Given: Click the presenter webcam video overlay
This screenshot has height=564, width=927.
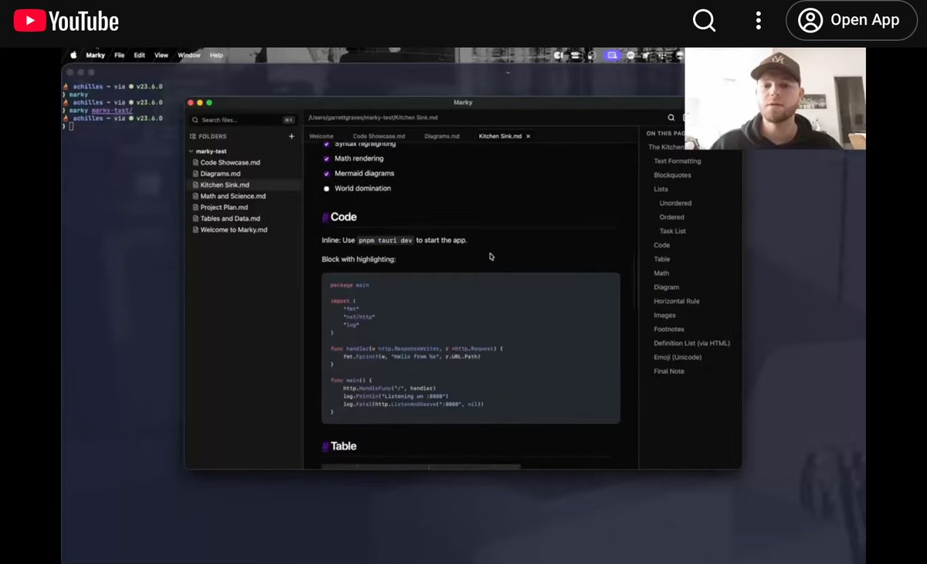Looking at the screenshot, I should point(775,98).
